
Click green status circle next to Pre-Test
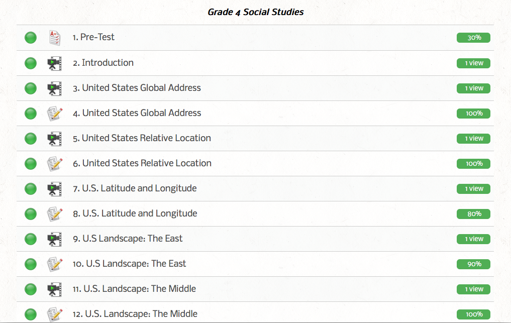point(31,38)
